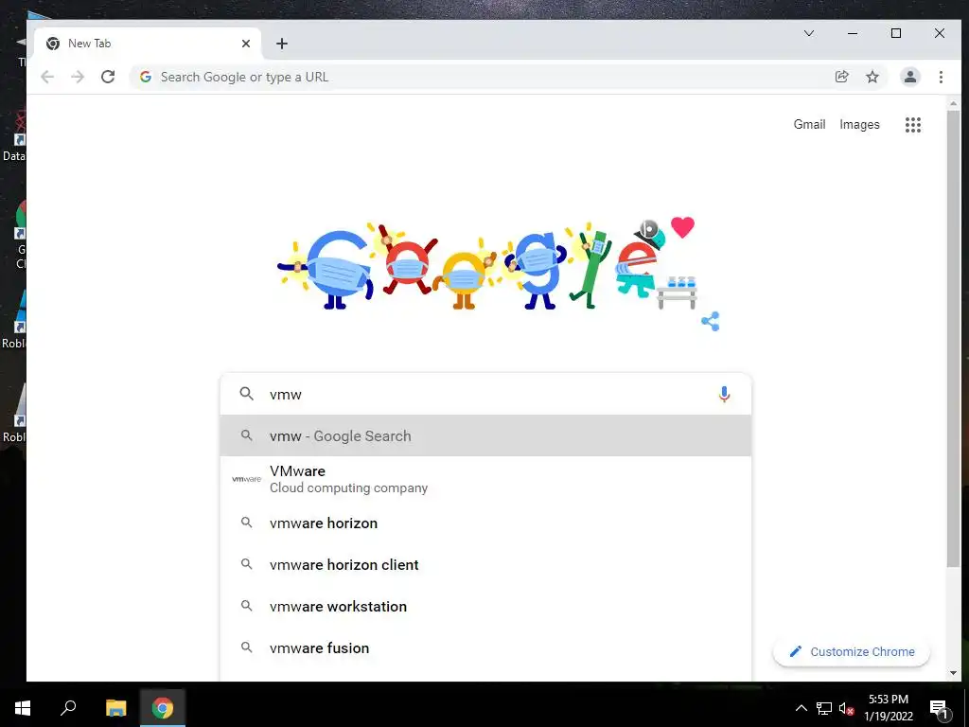The image size is (969, 727).
Task: Select 'vmware workstation' suggestion
Action: [x=485, y=607]
